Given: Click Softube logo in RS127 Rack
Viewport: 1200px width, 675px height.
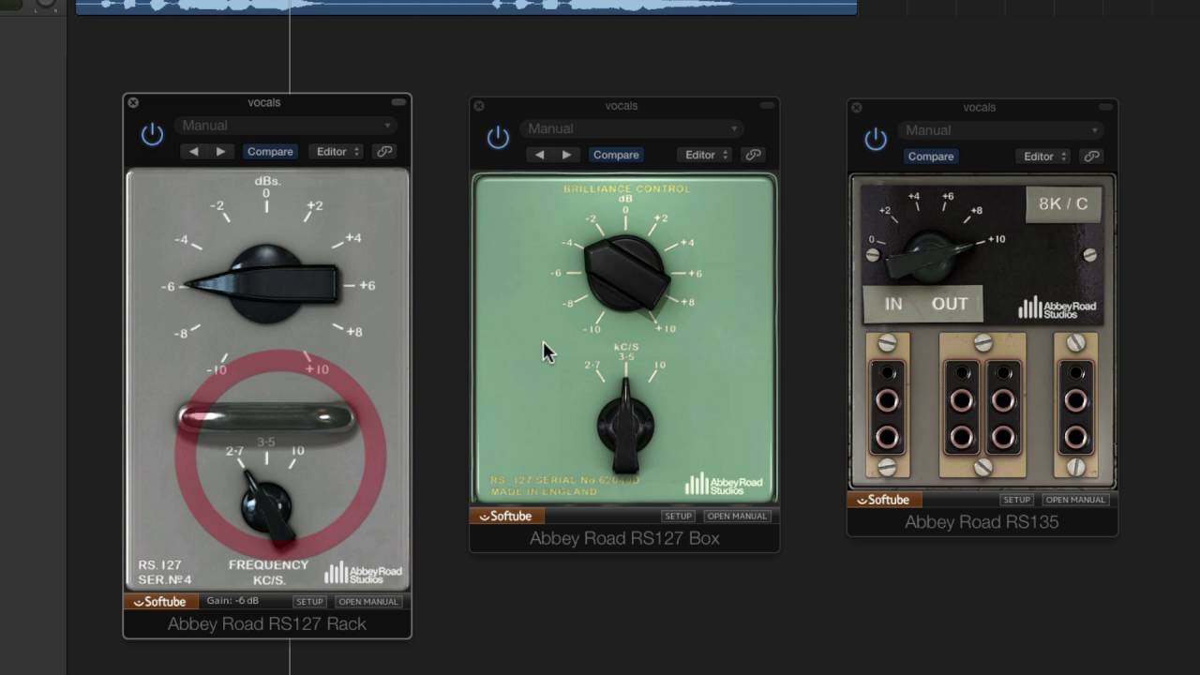Looking at the screenshot, I should click(159, 602).
